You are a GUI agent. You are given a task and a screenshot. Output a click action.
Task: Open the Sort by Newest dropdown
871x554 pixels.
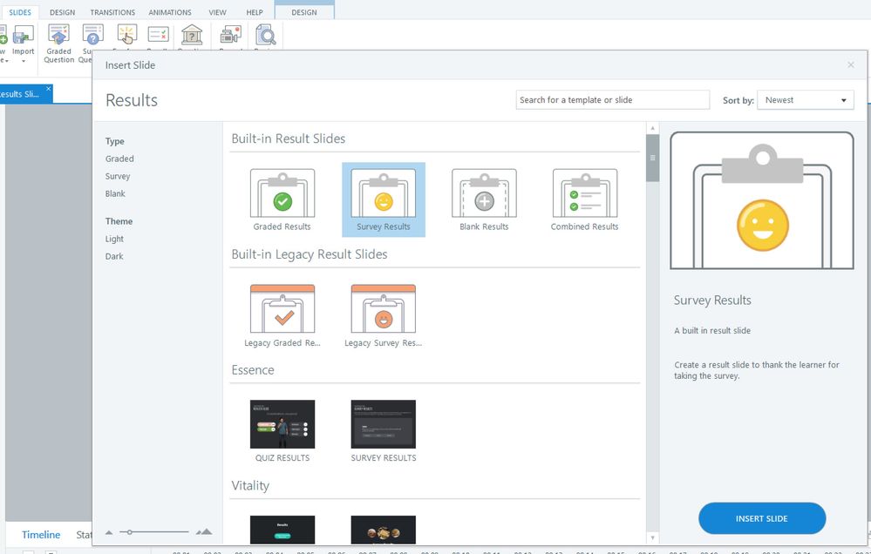805,100
